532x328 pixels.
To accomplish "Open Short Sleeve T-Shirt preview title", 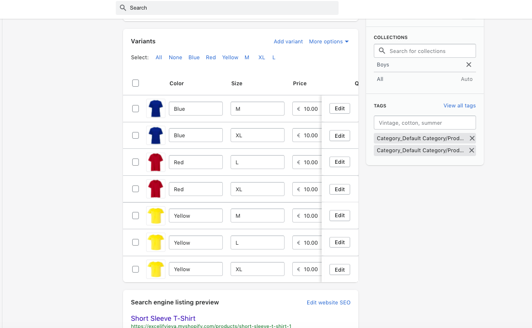I will tap(163, 318).
